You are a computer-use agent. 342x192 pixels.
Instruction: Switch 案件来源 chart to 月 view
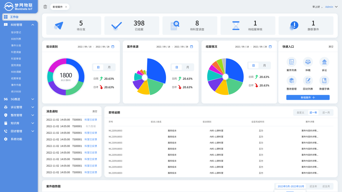(188, 67)
